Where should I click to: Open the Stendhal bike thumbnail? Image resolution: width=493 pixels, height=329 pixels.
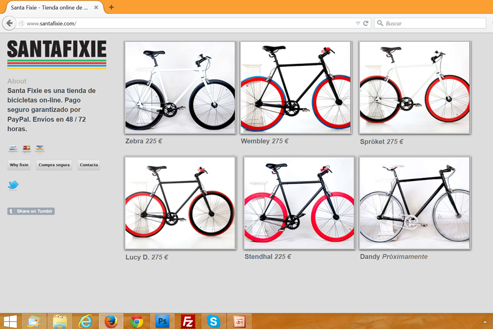(299, 203)
